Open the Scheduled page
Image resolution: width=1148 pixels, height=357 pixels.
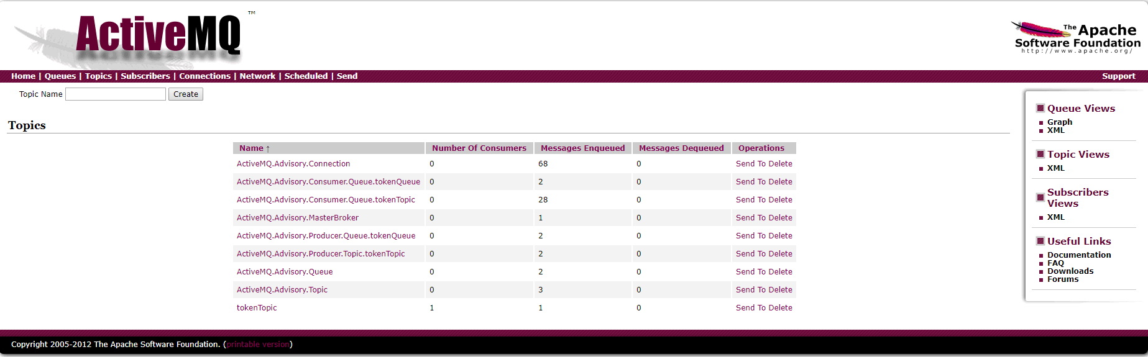coord(306,76)
